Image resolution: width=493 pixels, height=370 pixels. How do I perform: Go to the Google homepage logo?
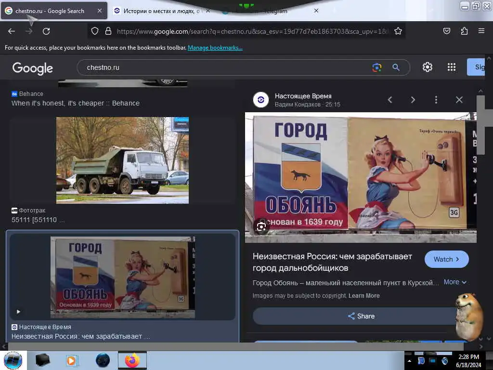point(33,68)
